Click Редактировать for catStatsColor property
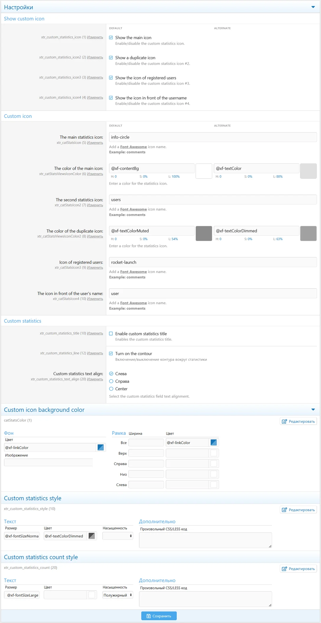The width and height of the screenshot is (321, 623). 298,421
